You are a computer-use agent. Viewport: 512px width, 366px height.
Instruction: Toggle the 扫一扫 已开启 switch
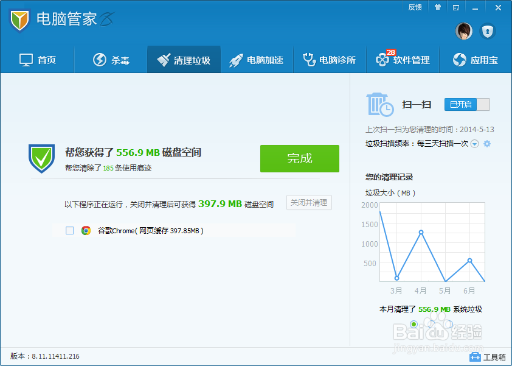point(467,104)
